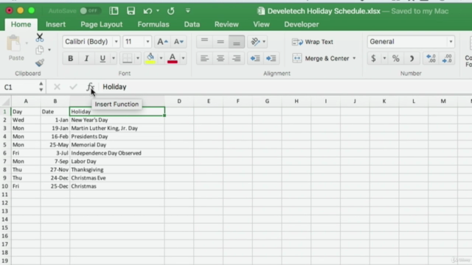This screenshot has height=265, width=472.
Task: Apply red font color
Action: (172, 58)
